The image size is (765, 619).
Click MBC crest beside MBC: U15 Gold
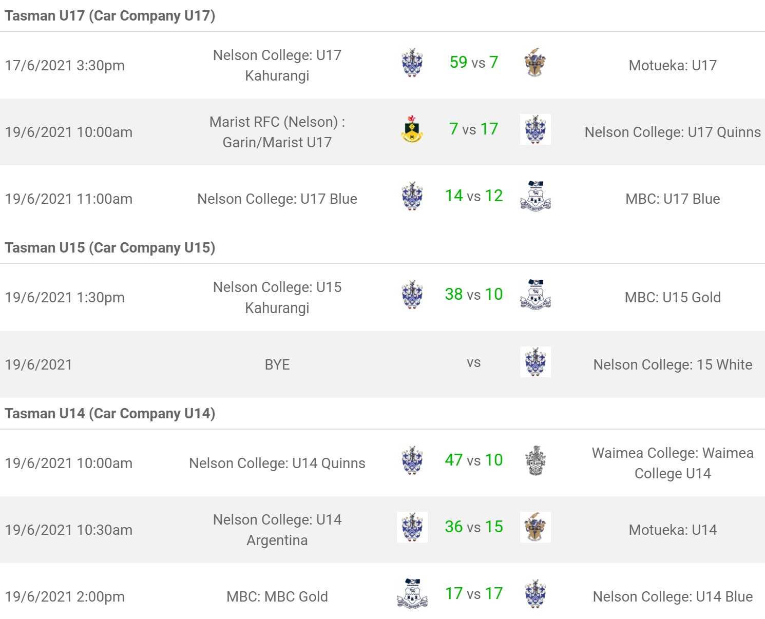pos(535,295)
